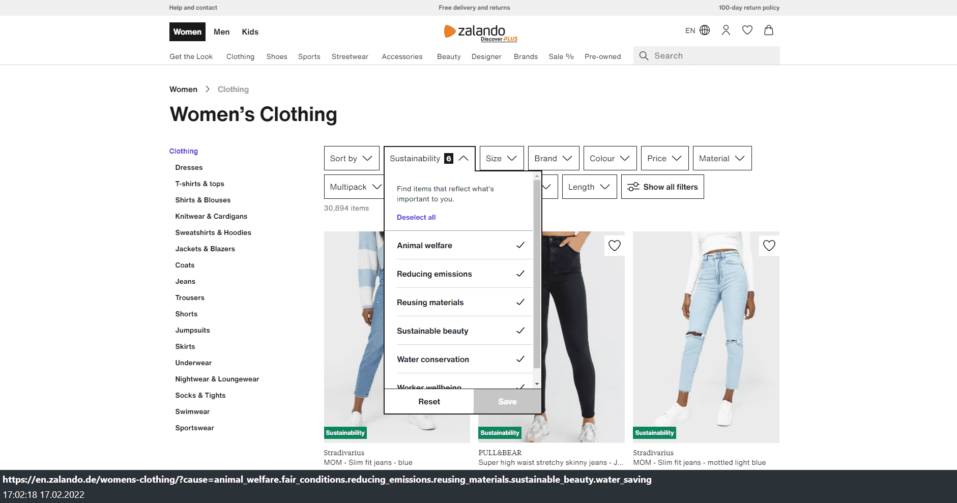The image size is (957, 503).
Task: Open the Beauty menu
Action: pyautogui.click(x=449, y=56)
